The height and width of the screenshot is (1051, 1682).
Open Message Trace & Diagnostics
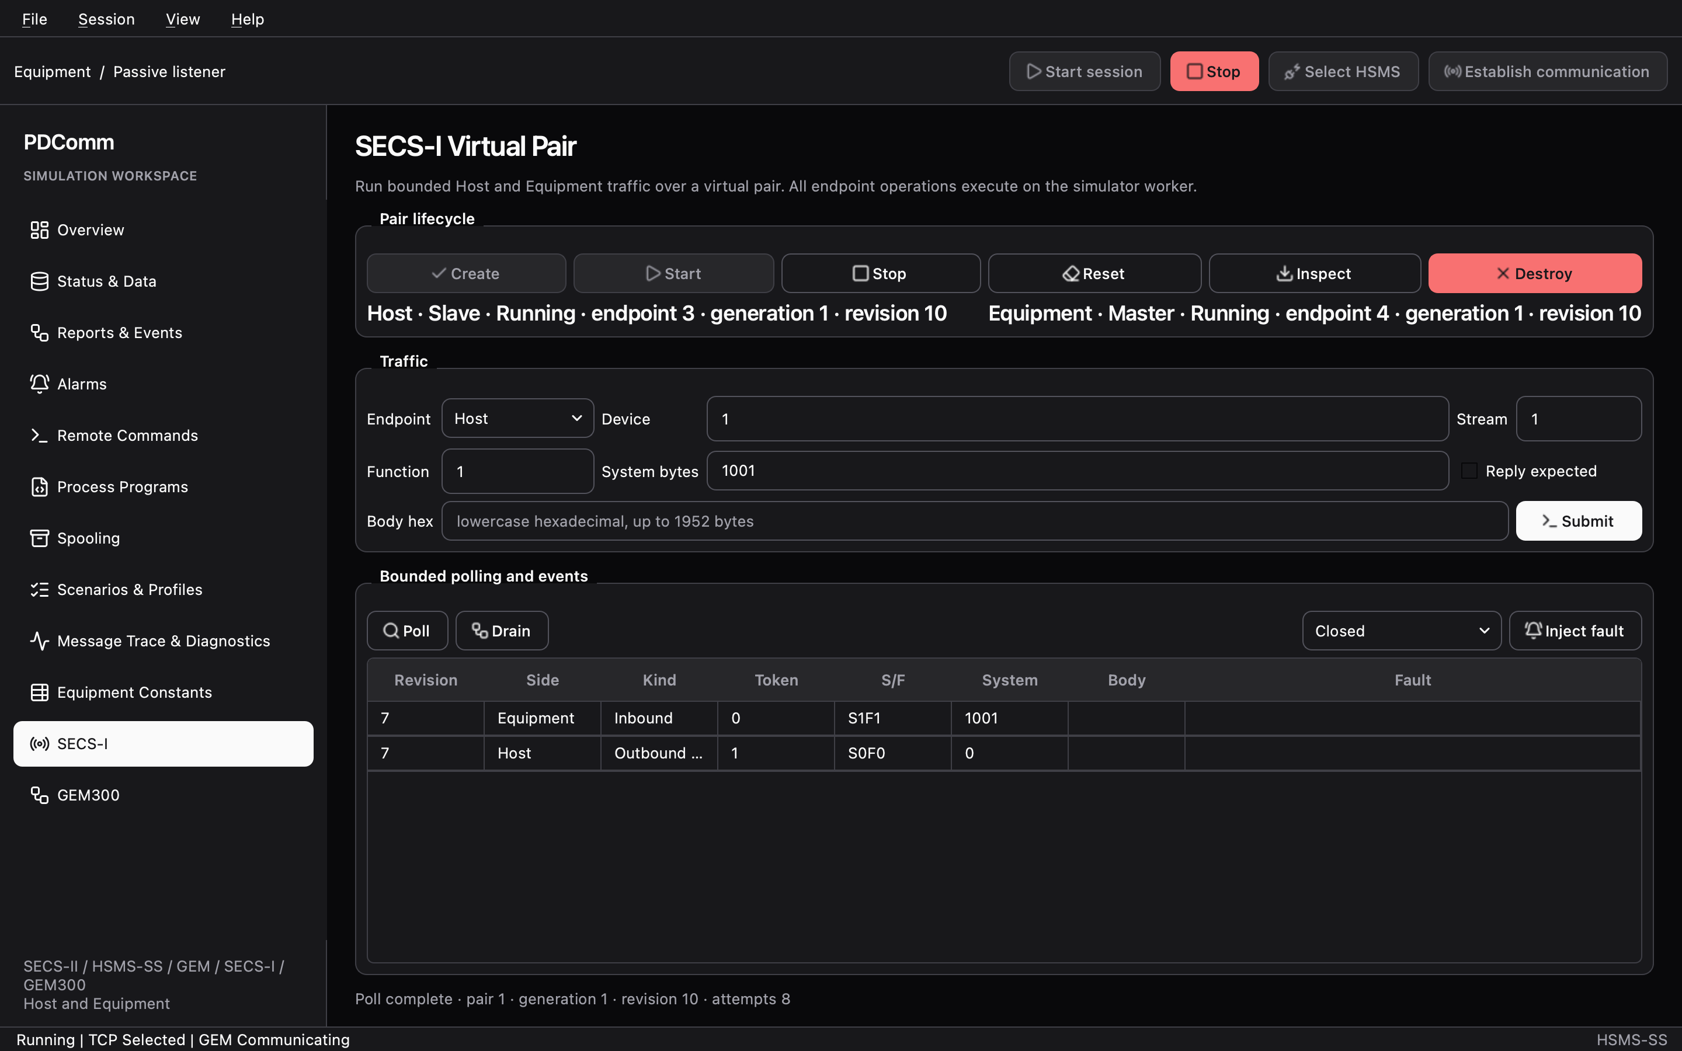164,642
